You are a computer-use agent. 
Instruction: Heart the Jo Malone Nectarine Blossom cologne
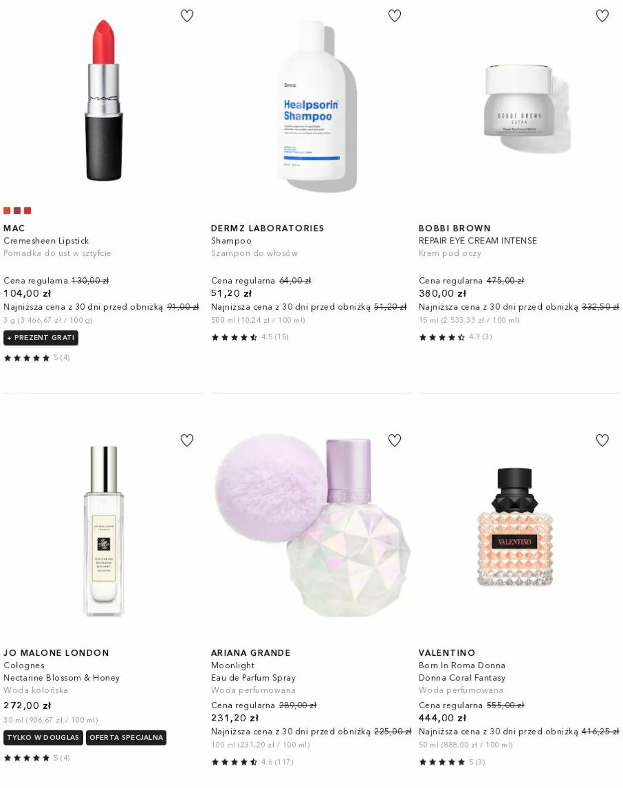tap(187, 440)
